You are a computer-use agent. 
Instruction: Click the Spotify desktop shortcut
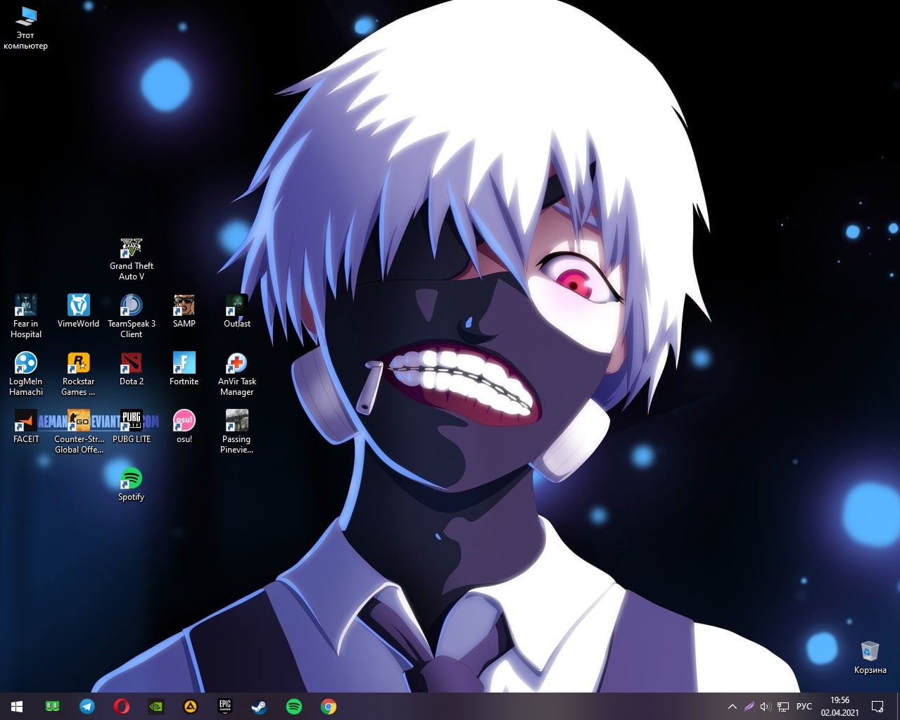(x=131, y=485)
